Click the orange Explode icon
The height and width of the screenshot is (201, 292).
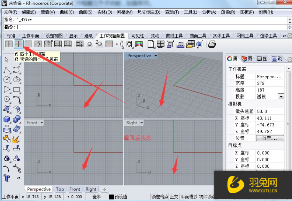point(16,139)
